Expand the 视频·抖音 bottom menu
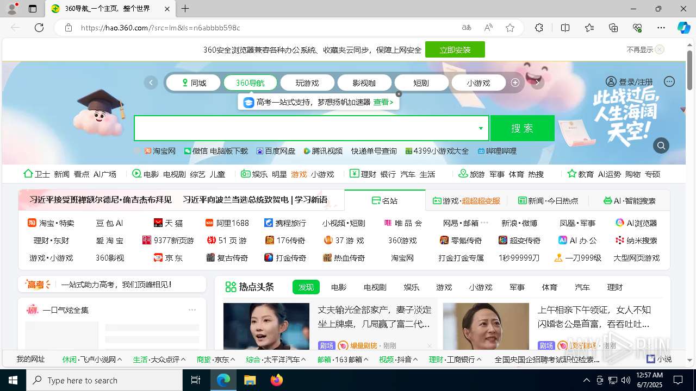Screen dimensions: 696x391 398,359
